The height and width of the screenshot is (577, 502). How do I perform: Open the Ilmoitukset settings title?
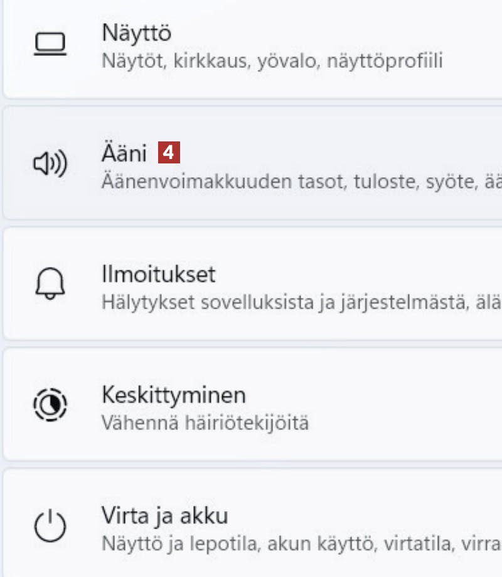[x=158, y=274]
